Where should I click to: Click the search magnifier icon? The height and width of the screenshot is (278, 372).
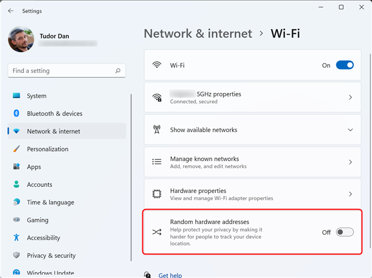click(118, 71)
